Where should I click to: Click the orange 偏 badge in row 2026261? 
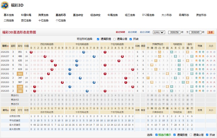pyautogui.click(x=167, y=74)
